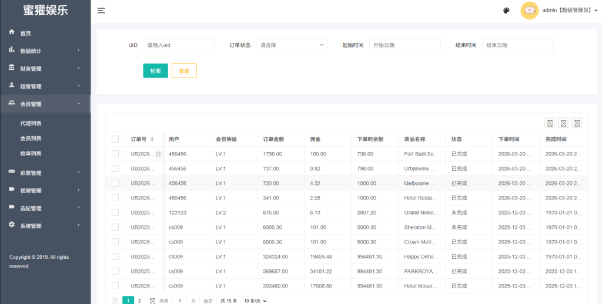Check the row for user 123123
Screen dimensions: 602x304
point(115,212)
